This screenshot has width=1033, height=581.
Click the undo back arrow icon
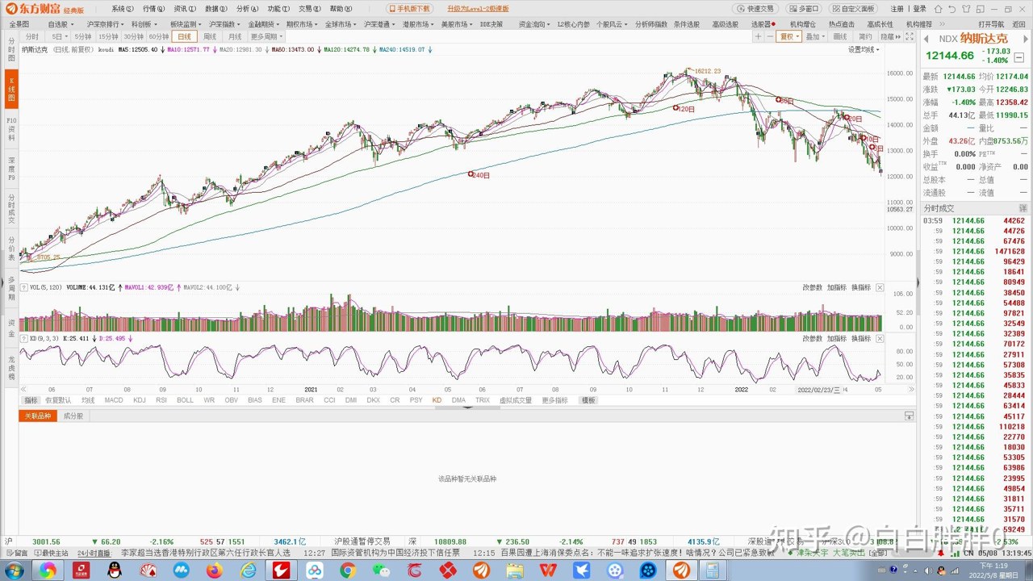pos(951,9)
